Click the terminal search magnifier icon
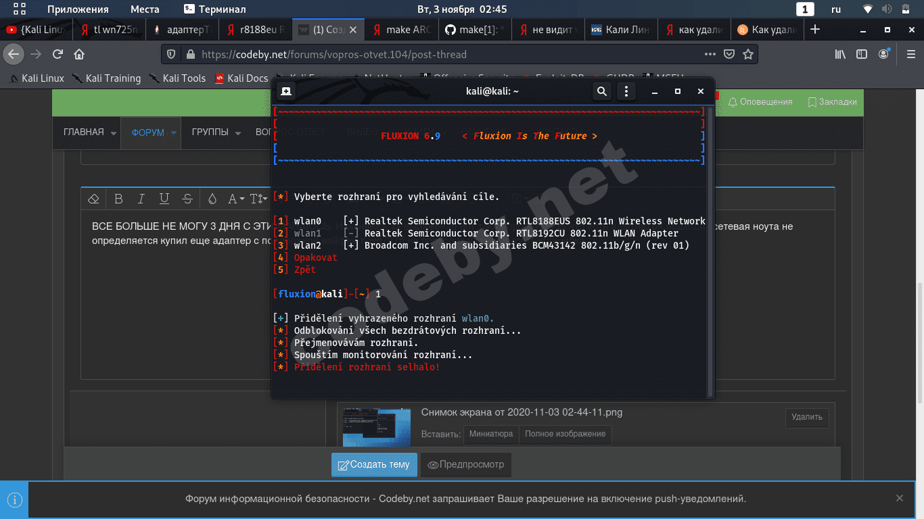 (x=601, y=91)
